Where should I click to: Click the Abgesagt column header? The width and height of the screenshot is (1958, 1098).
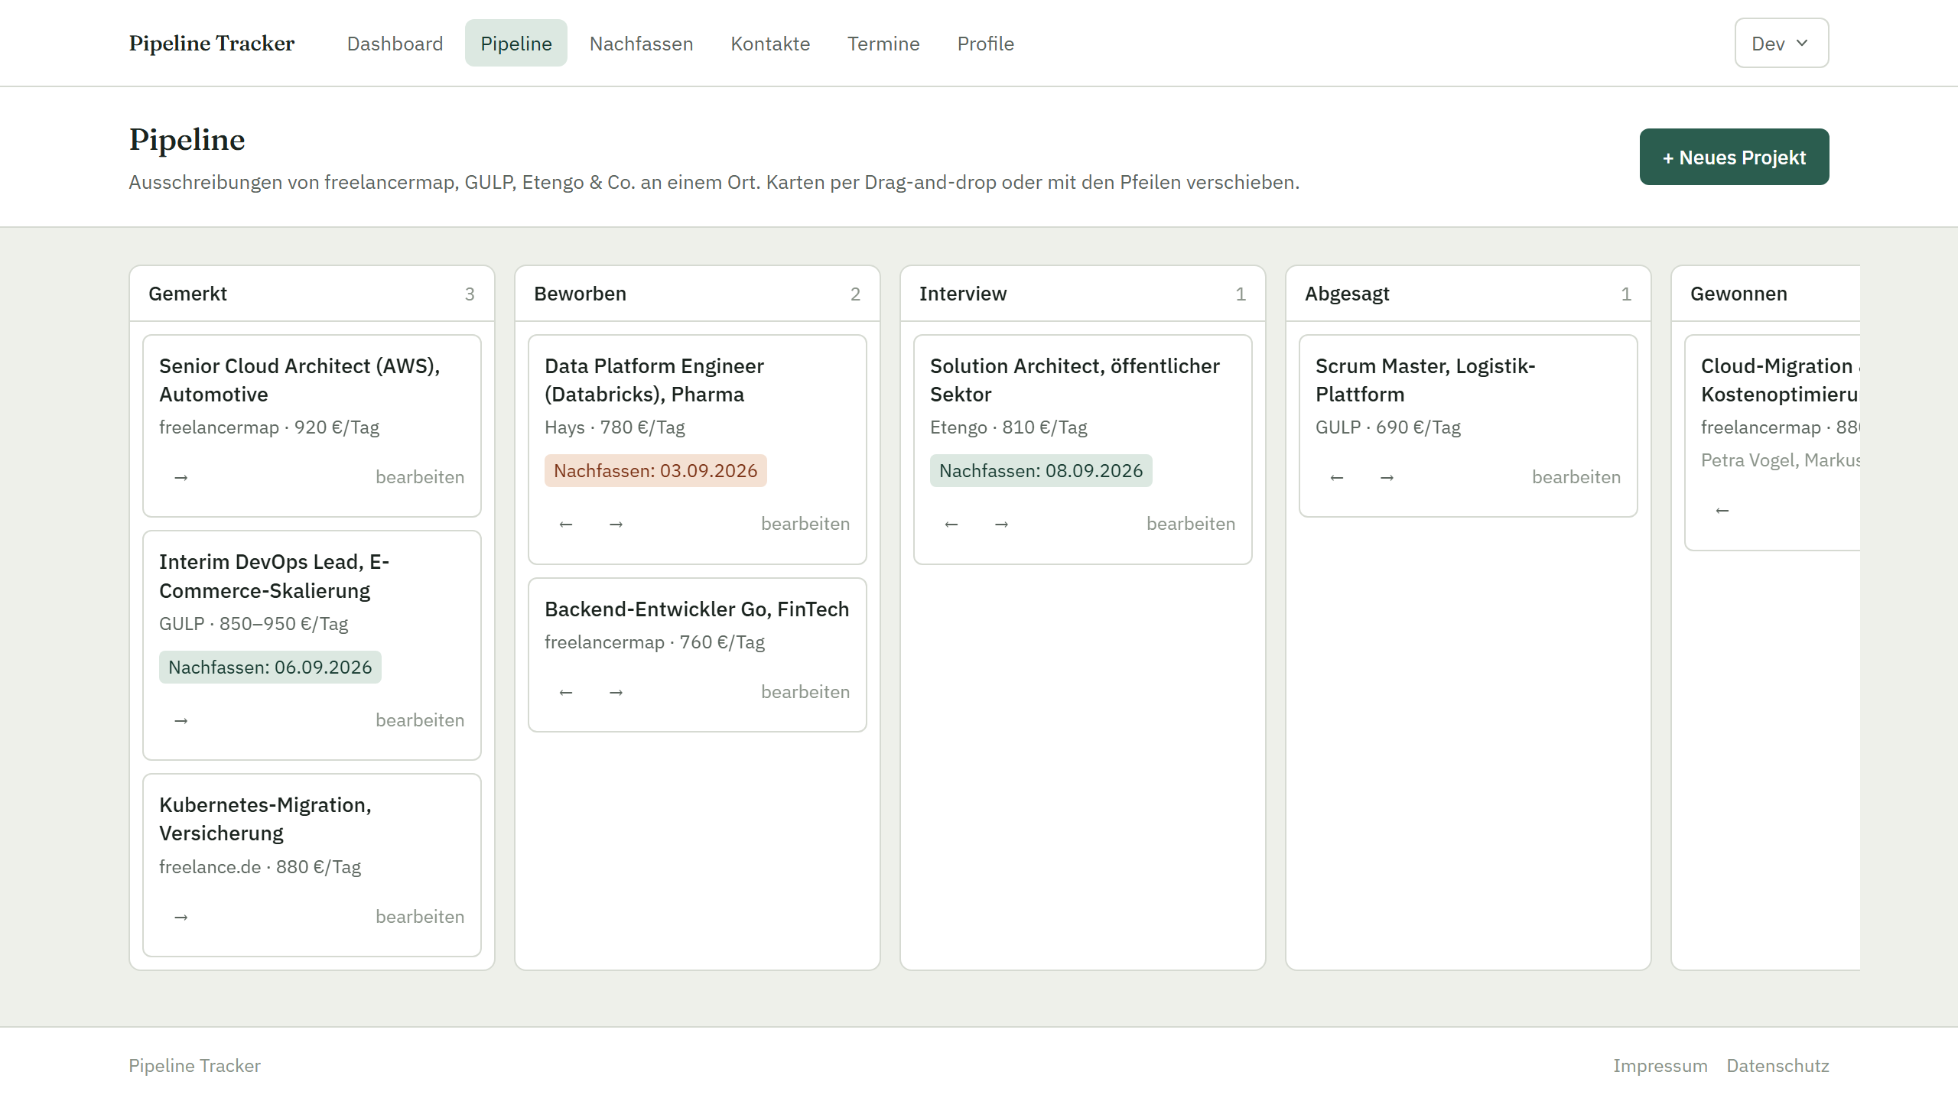pyautogui.click(x=1468, y=294)
